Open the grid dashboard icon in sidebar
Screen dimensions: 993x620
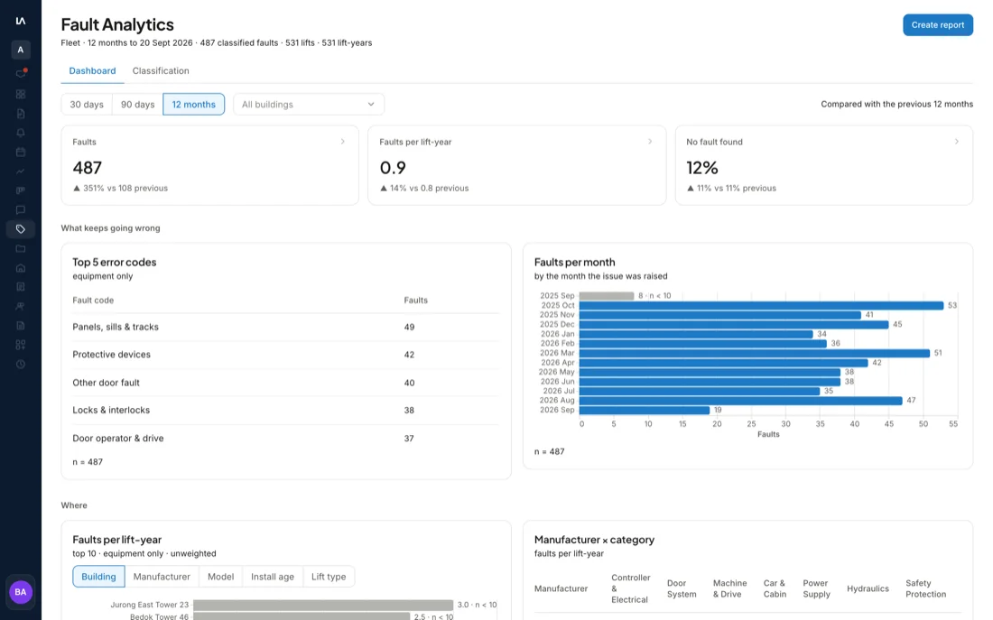(20, 94)
